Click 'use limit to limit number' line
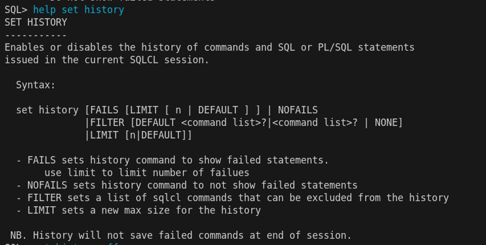Viewport: 486px width, 245px height. pos(147,173)
